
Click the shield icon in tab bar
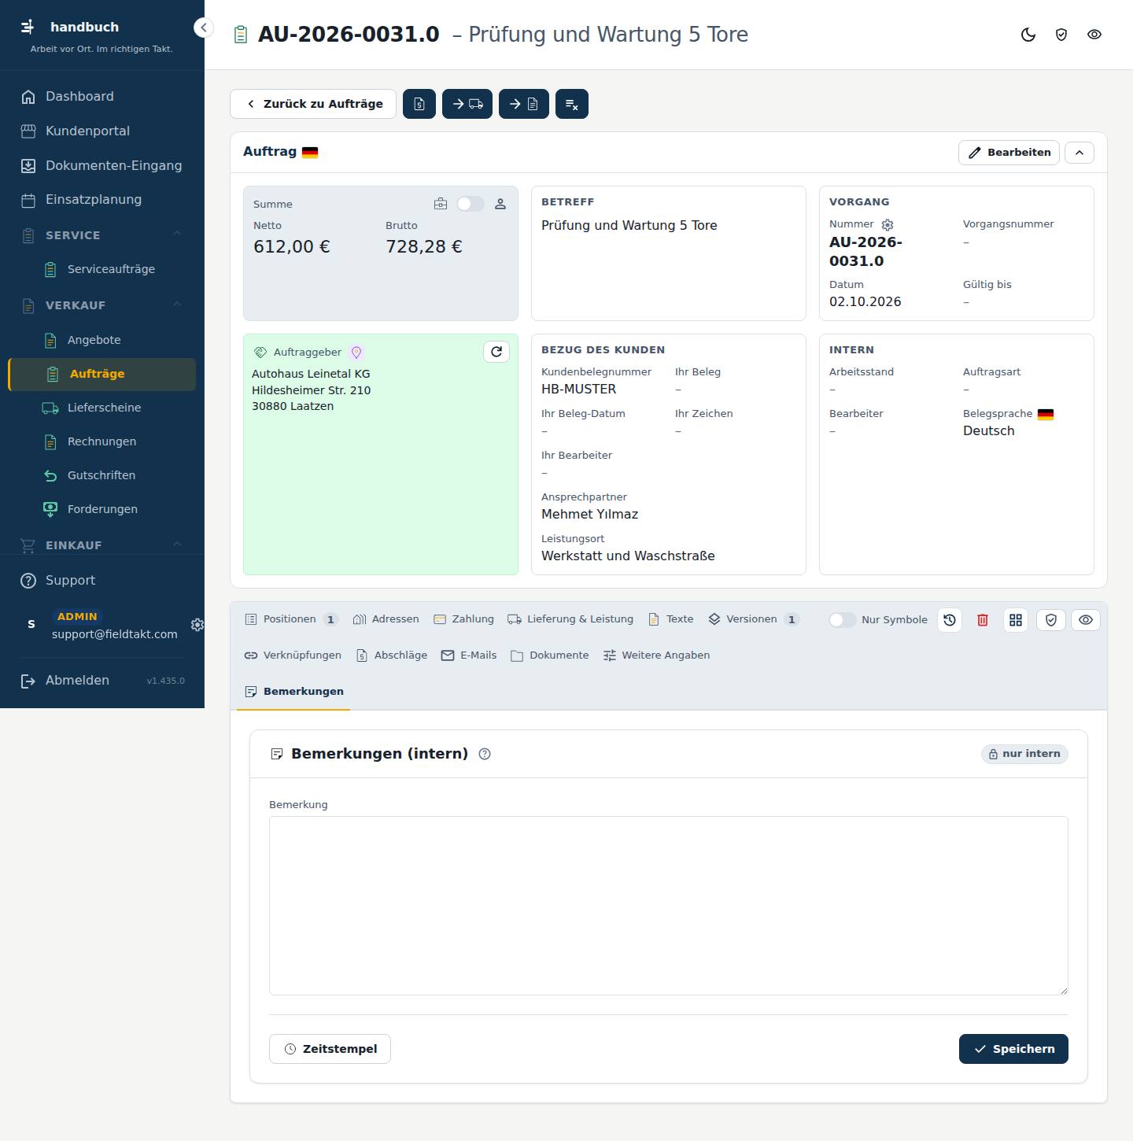coord(1051,620)
